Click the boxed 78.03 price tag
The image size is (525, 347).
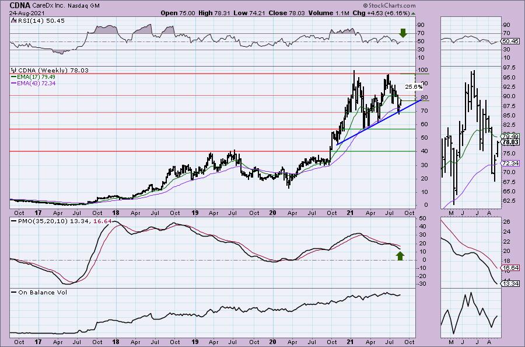pos(511,142)
